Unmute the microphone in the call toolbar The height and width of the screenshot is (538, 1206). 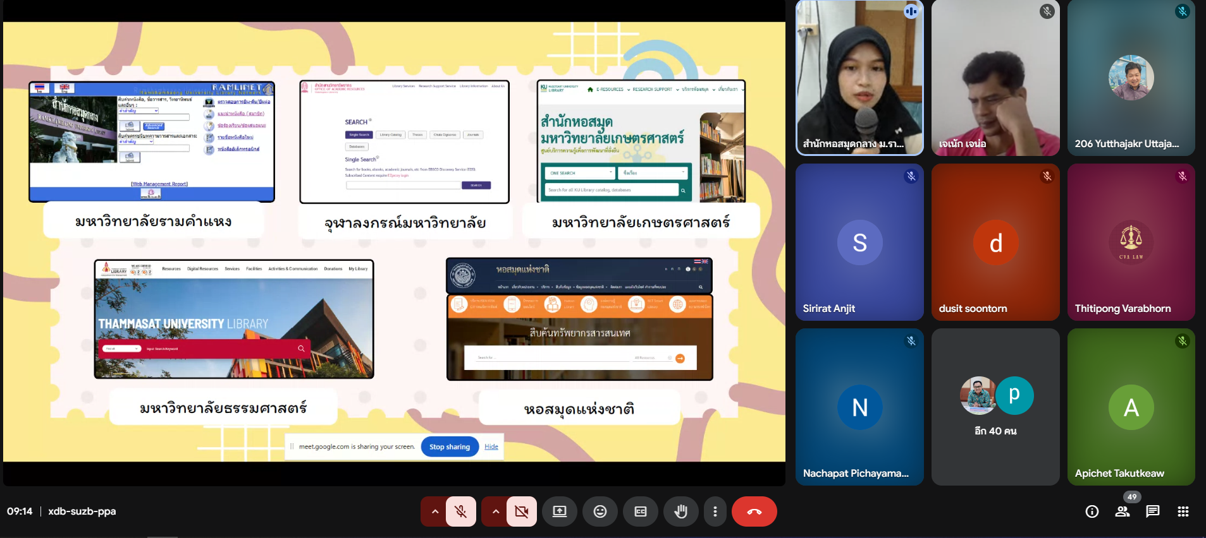click(461, 511)
